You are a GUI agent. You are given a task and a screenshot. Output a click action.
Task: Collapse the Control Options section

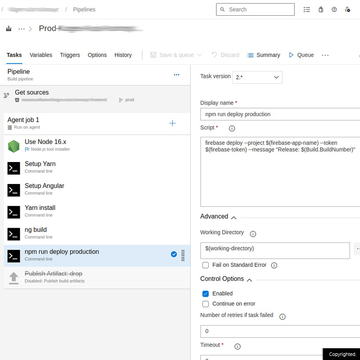[249, 279]
